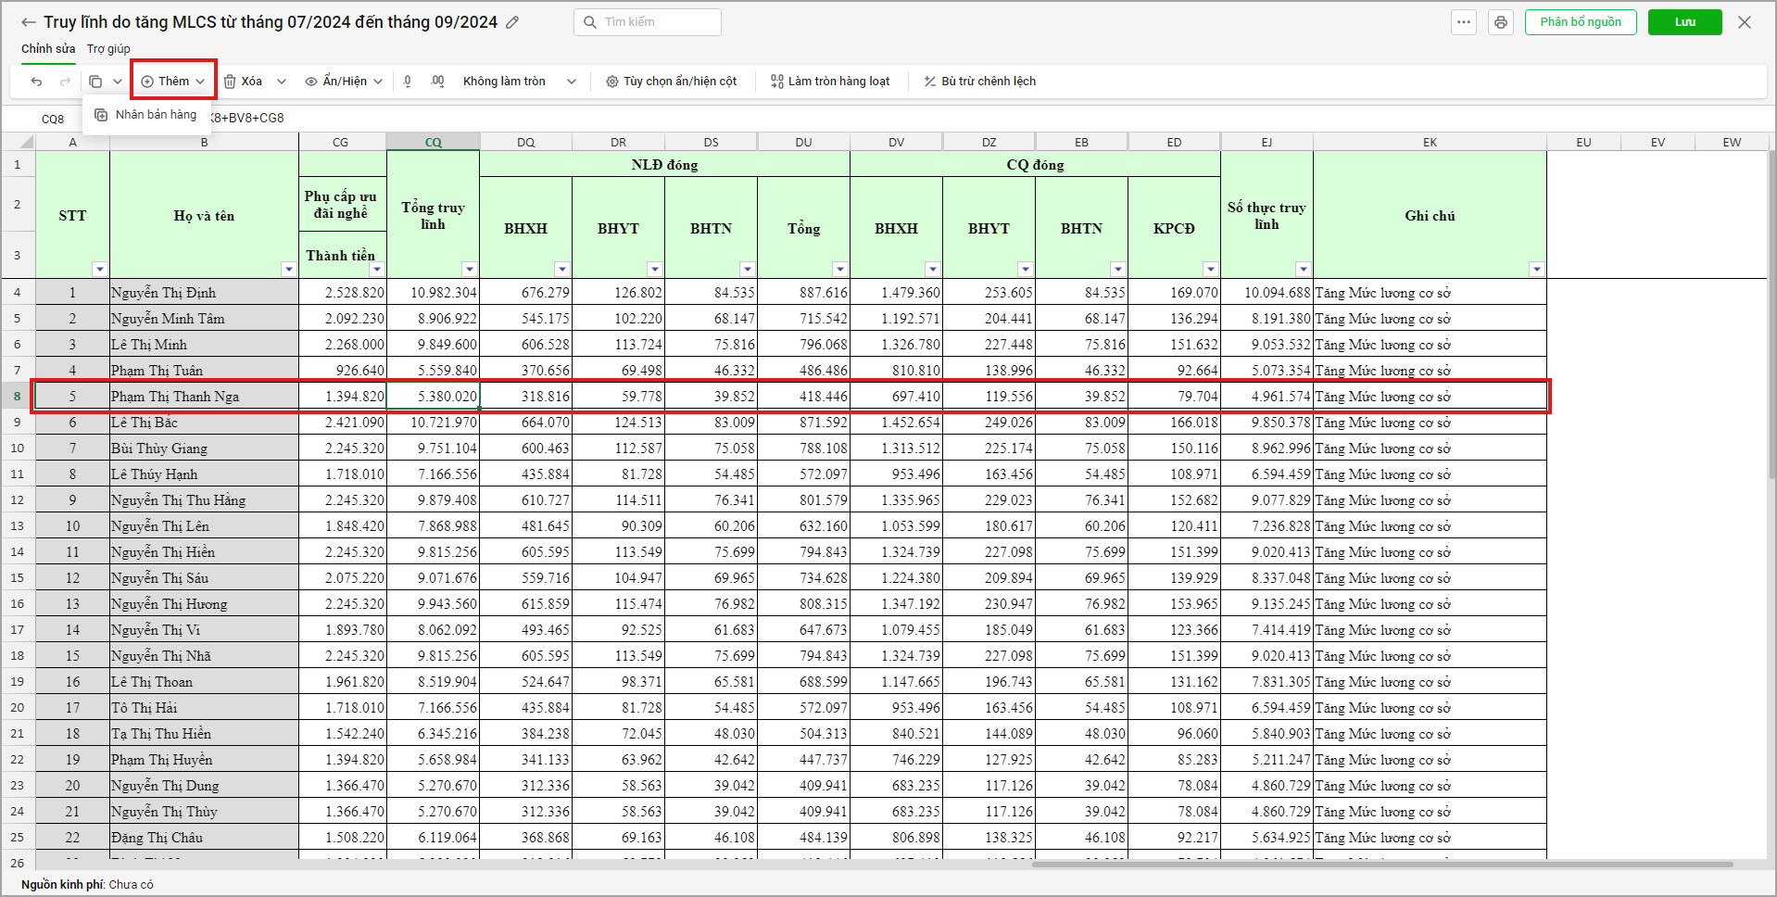
Task: Open the Thêm dropdown
Action: click(x=173, y=82)
